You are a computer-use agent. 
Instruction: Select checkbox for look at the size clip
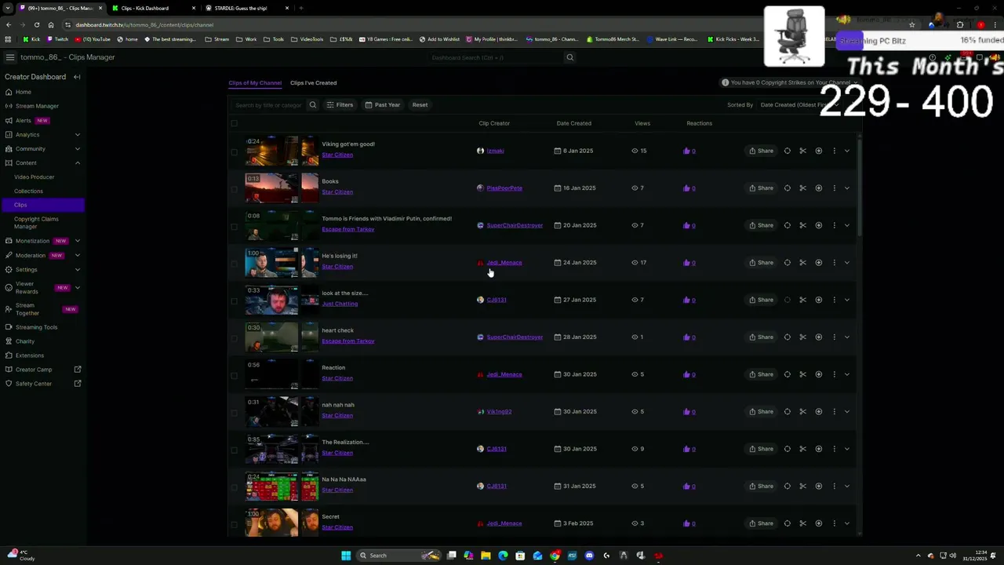(234, 301)
